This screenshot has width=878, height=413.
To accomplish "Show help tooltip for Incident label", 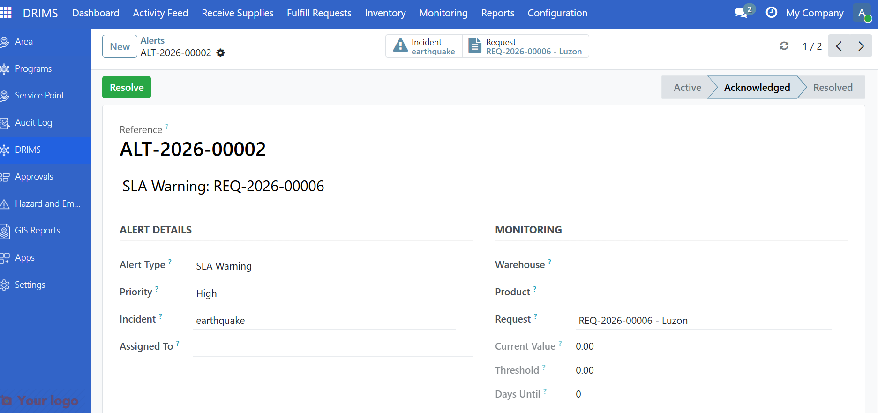I will tap(160, 316).
